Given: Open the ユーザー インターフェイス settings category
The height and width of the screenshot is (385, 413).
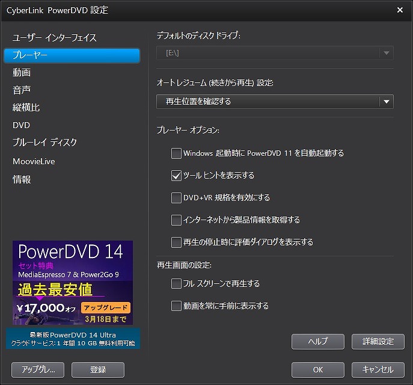Looking at the screenshot, I should tap(55, 38).
